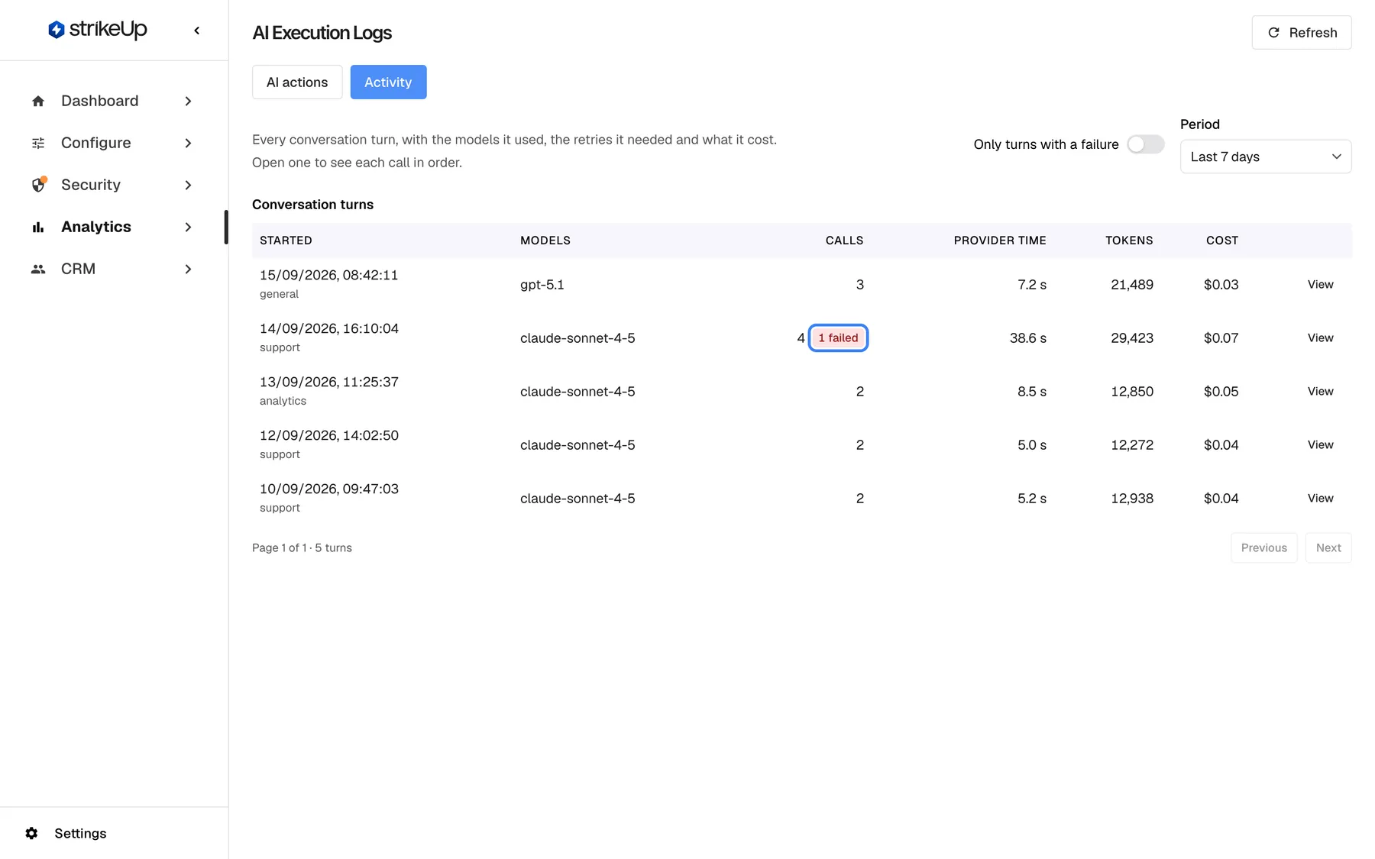This screenshot has width=1375, height=859.
Task: View the 14/09/2026 support turn
Action: click(x=1320, y=337)
